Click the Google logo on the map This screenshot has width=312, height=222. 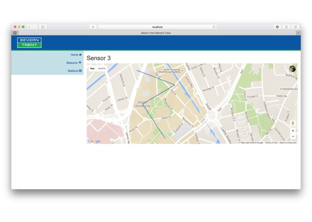tap(94, 141)
